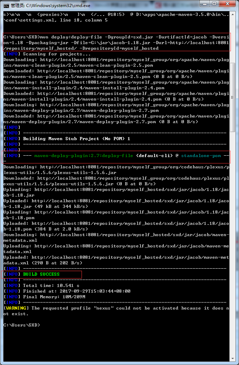The image size is (239, 365).
Task: Click the yellow WARNING tag
Action: click(x=16, y=308)
